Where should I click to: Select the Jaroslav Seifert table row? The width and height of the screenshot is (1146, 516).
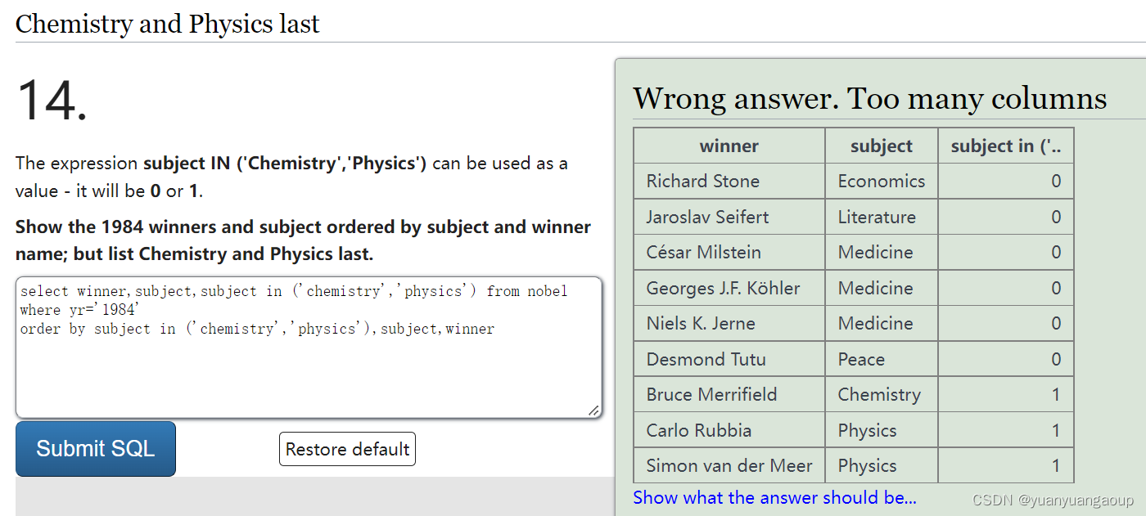click(729, 216)
